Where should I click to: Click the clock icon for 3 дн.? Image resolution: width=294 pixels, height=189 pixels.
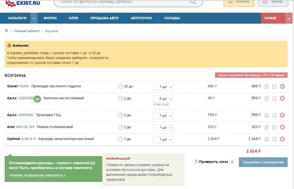click(x=121, y=115)
